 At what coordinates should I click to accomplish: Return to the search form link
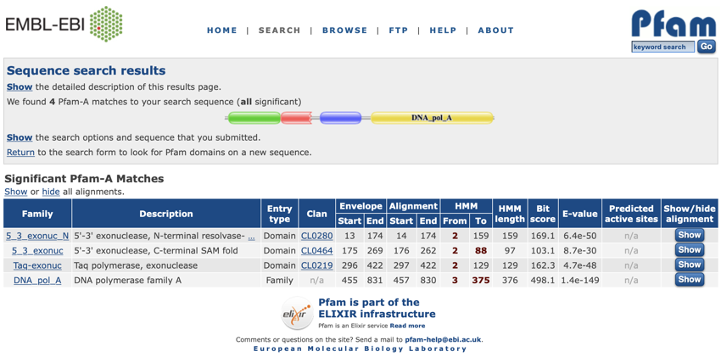pyautogui.click(x=20, y=153)
